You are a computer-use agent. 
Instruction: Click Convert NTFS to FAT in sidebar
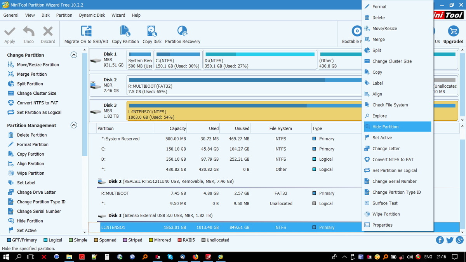pyautogui.click(x=37, y=103)
